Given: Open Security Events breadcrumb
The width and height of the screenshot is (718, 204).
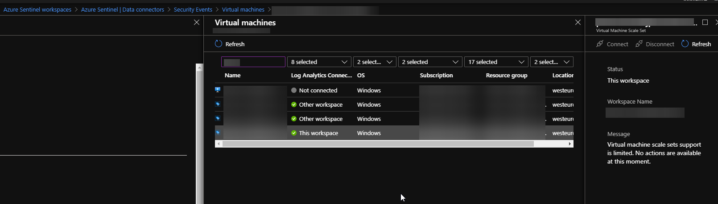Looking at the screenshot, I should 193,9.
